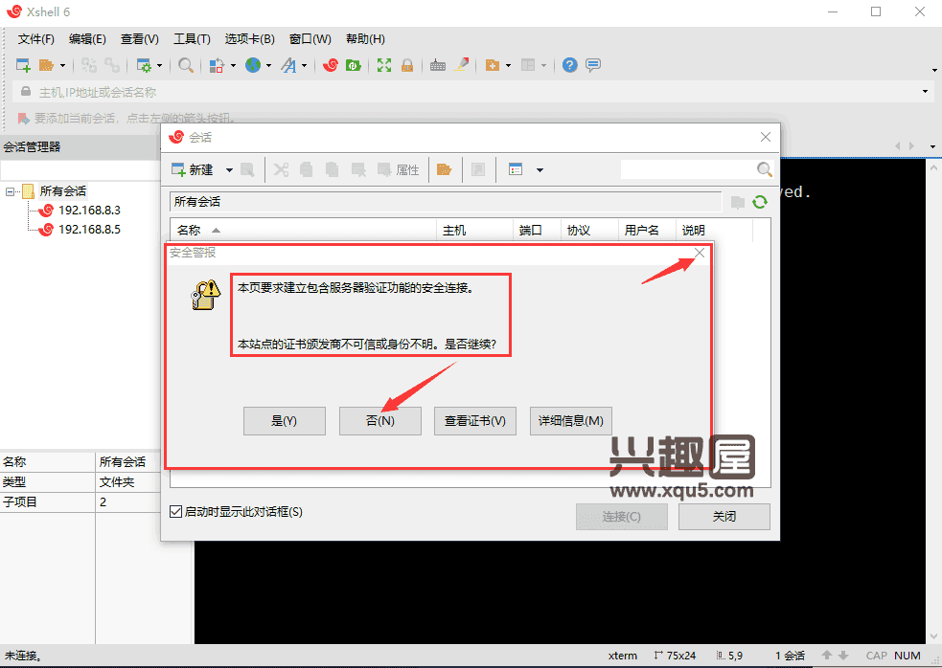Click the font 'A' icon in toolbar
This screenshot has height=668, width=942.
pyautogui.click(x=289, y=65)
